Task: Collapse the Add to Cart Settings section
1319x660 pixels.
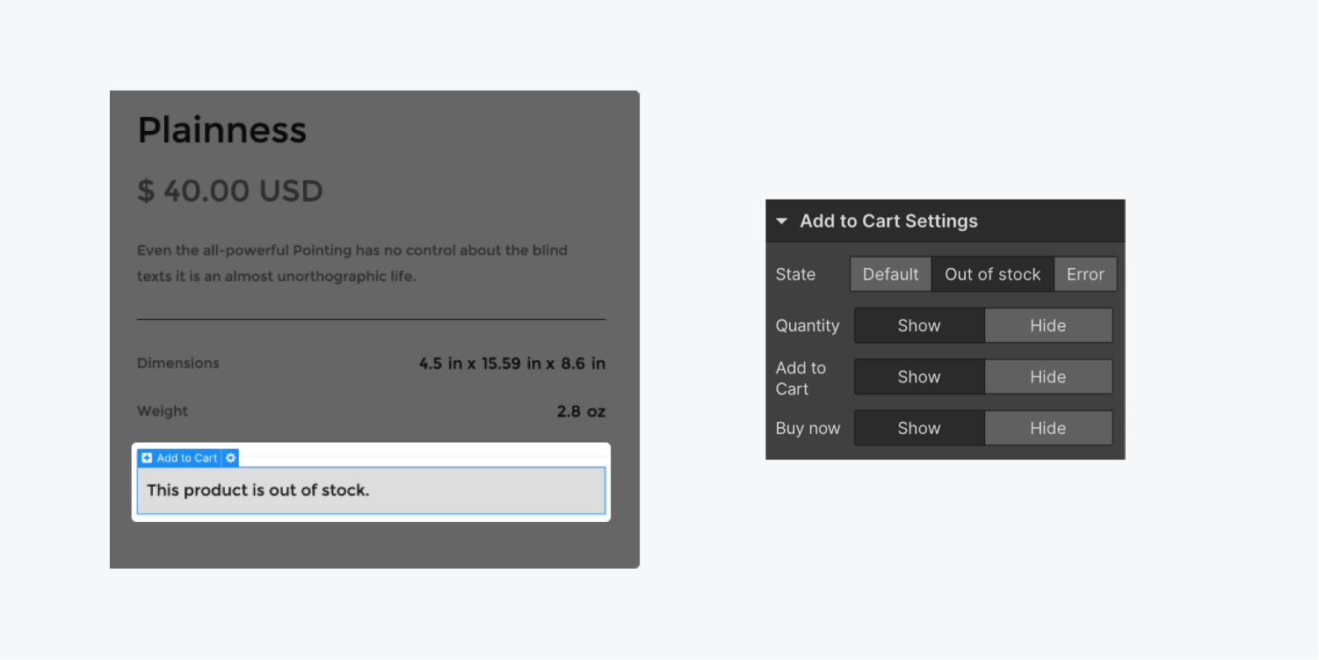Action: [x=782, y=221]
